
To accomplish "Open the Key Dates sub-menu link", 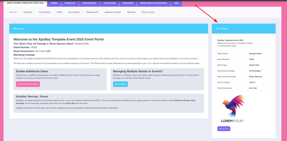I will point(28,12).
